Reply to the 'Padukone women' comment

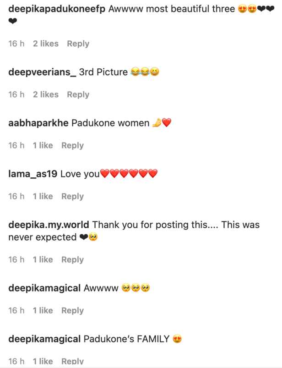(72, 145)
